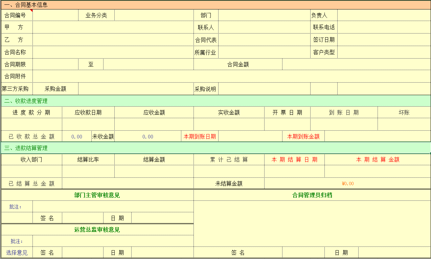The height and width of the screenshot is (259, 431).
Task: Click the 乙方 name field
Action: pyautogui.click(x=113, y=40)
